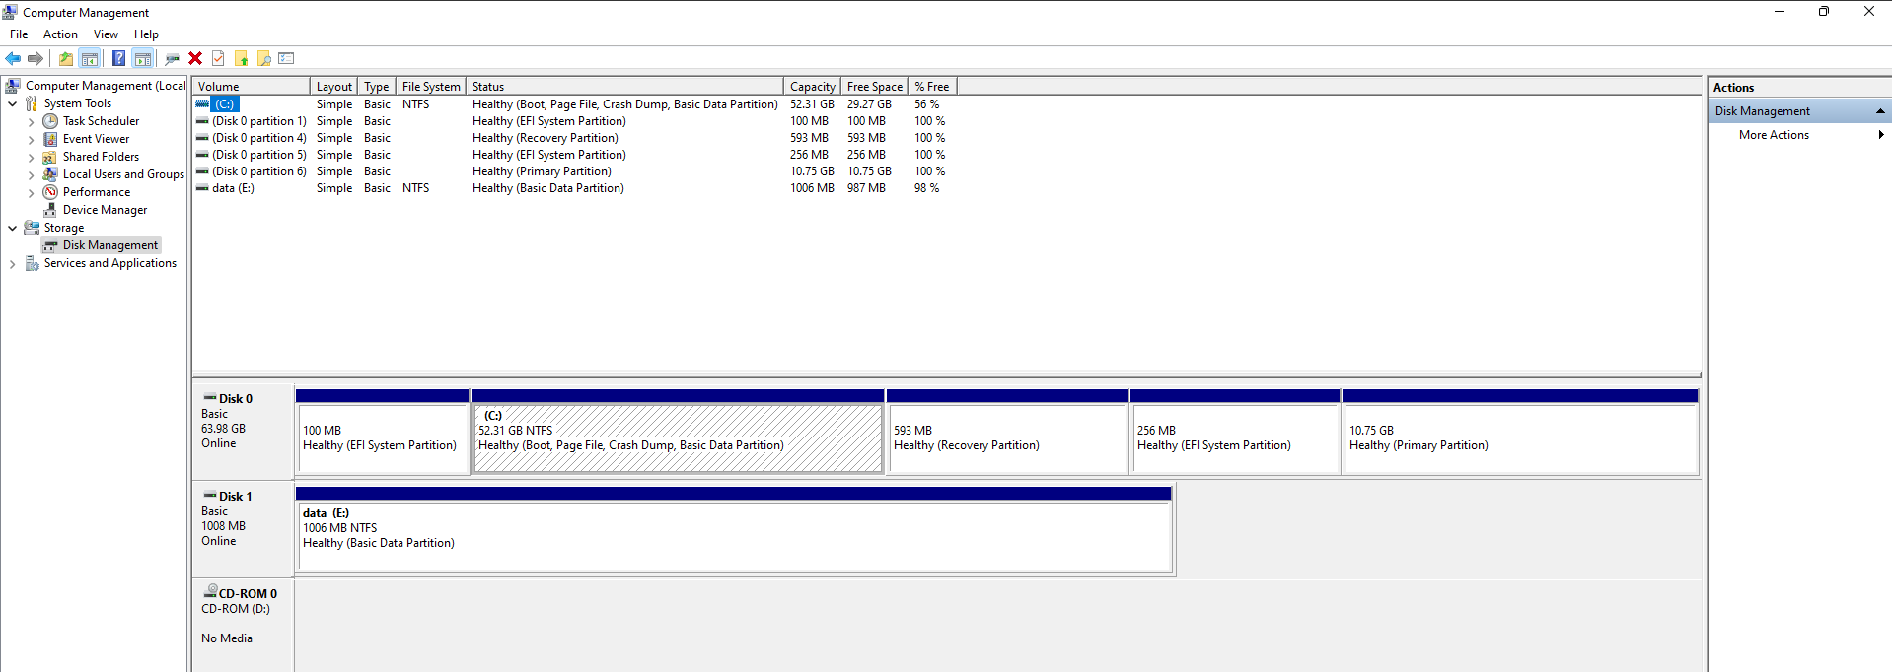Select the 10.75 GB Primary Partition block
Screen dimensions: 1892x672
click(x=1520, y=432)
